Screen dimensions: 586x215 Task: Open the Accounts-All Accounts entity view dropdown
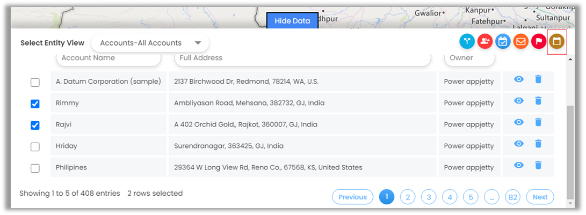click(150, 43)
